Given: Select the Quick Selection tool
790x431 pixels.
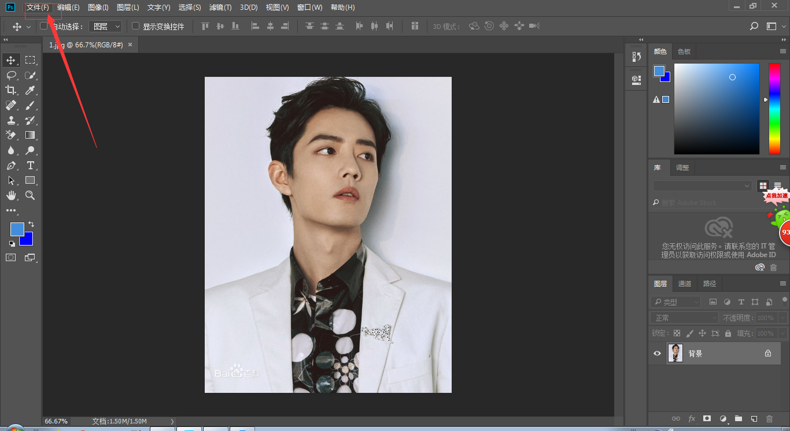Looking at the screenshot, I should point(30,75).
